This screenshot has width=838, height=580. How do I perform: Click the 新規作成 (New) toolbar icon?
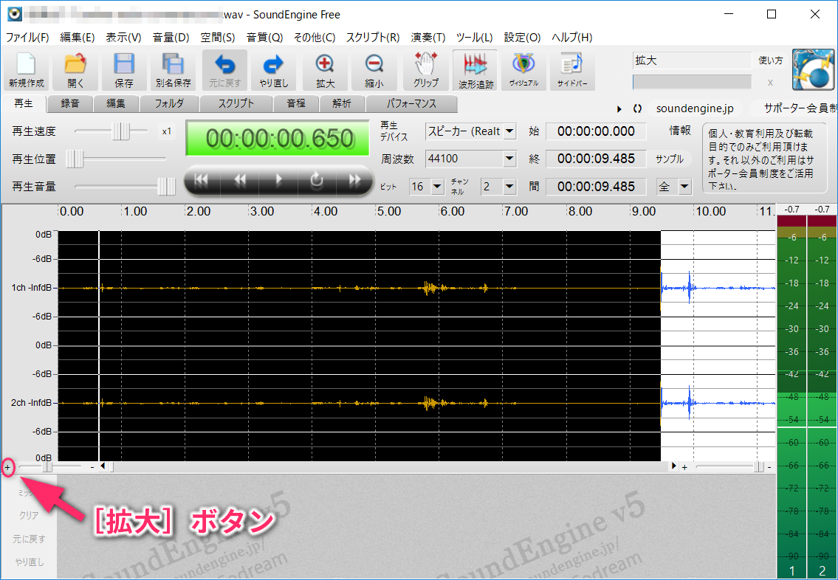coord(26,70)
